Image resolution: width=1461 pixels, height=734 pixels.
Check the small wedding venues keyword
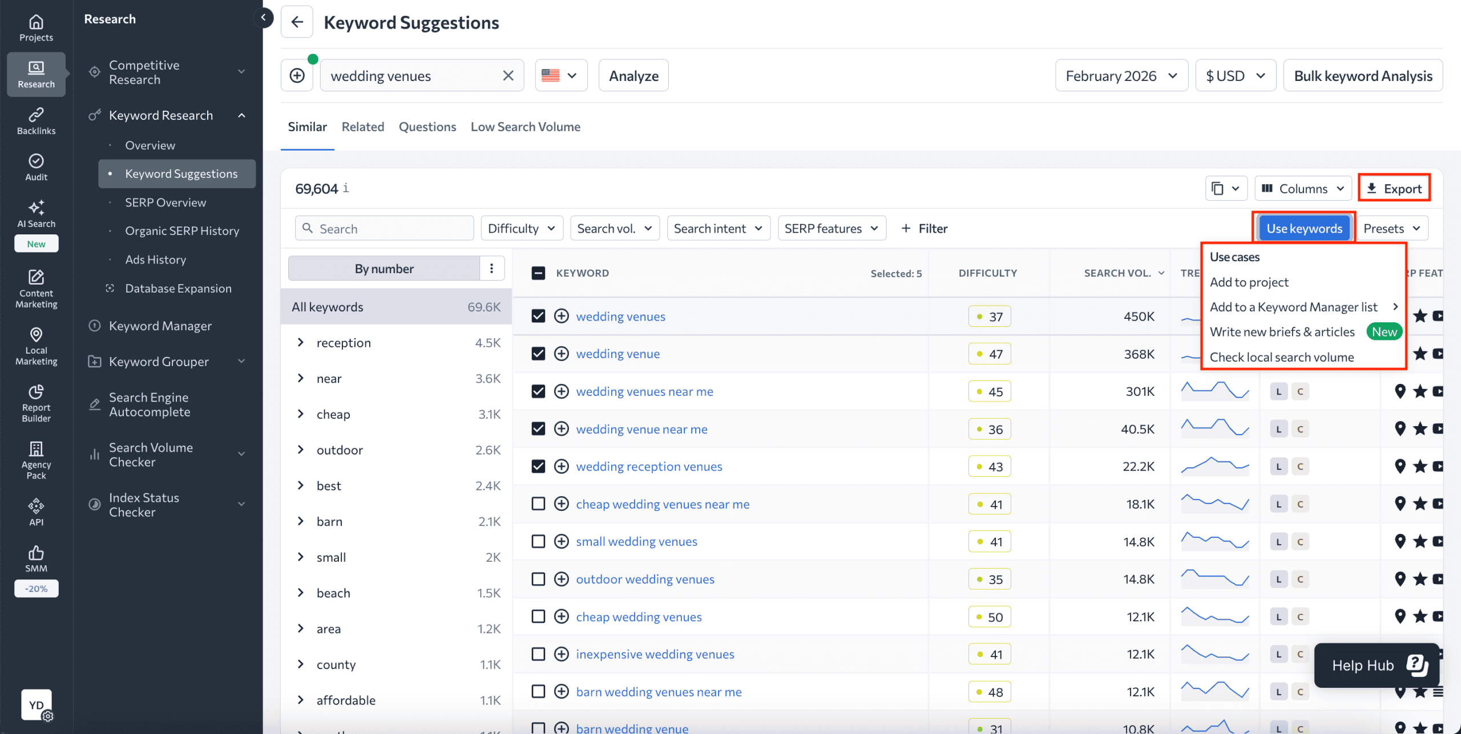(538, 541)
